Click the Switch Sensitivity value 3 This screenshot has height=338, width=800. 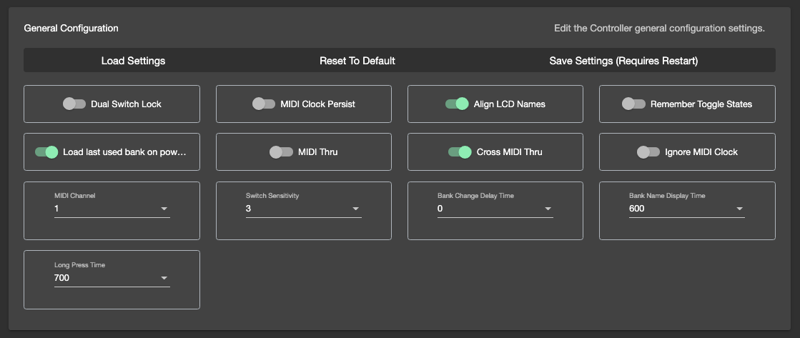point(249,209)
